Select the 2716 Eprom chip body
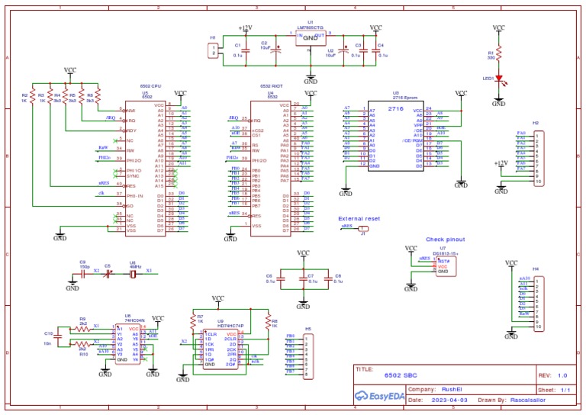The height and width of the screenshot is (415, 586). pos(396,136)
